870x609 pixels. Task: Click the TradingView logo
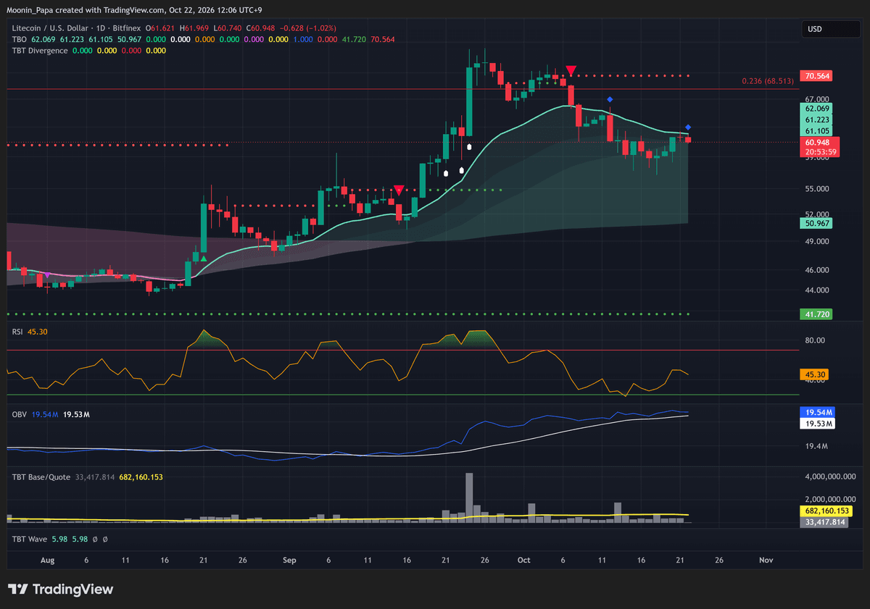(x=61, y=589)
